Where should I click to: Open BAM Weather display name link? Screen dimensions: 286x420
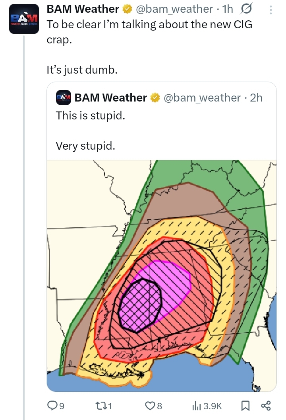click(x=83, y=9)
